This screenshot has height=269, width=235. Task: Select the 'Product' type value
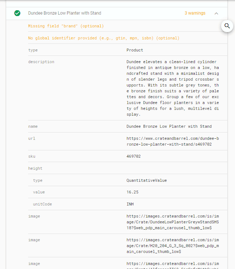coord(135,50)
